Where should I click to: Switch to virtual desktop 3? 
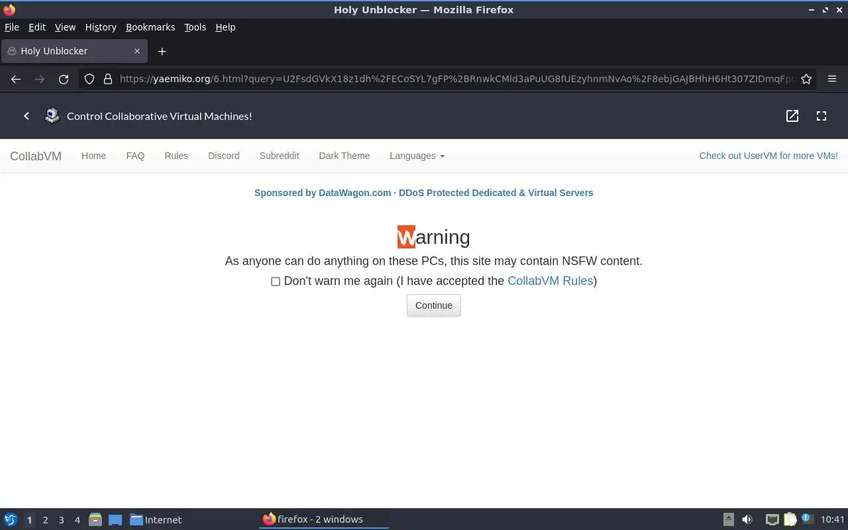(61, 520)
